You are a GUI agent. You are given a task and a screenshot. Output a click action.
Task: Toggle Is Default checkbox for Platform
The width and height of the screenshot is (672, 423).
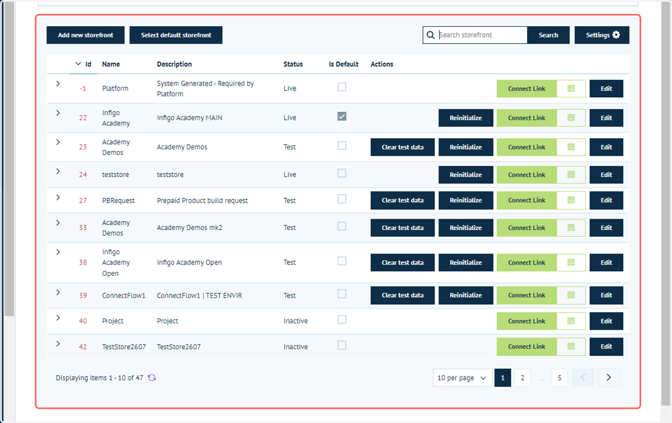[342, 87]
